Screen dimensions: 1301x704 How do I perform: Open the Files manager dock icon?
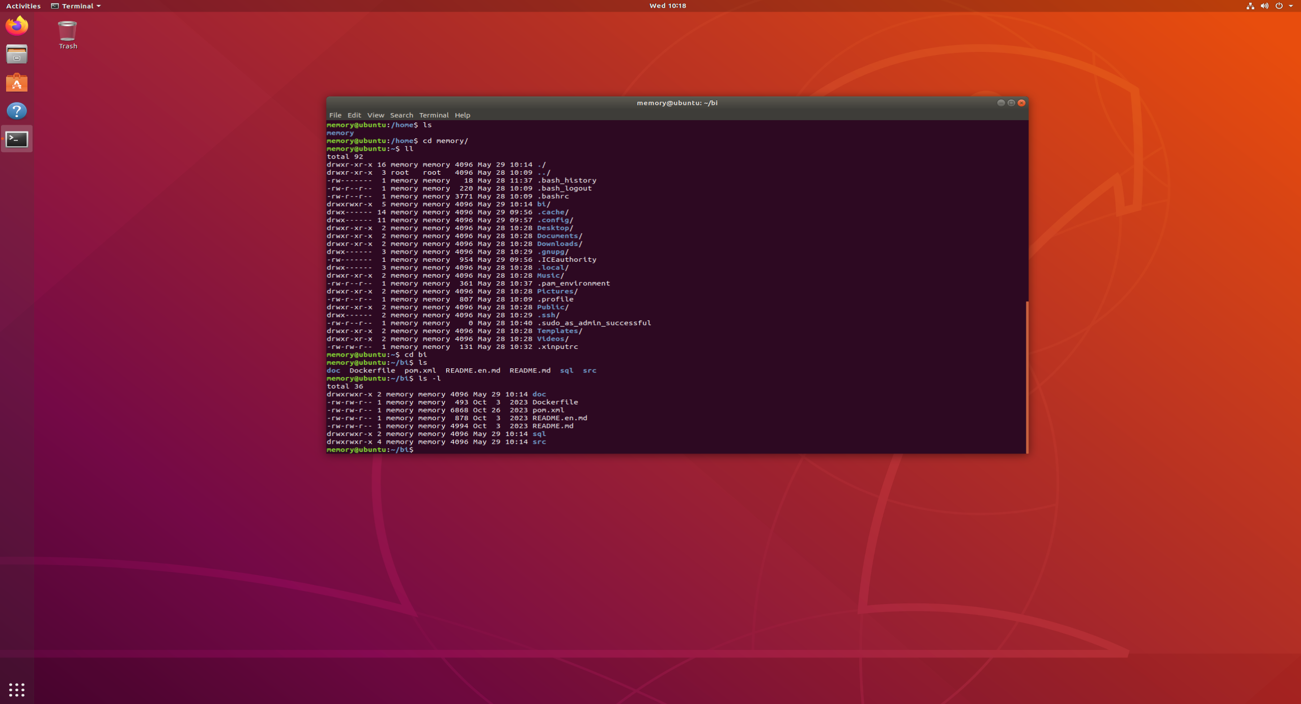click(x=17, y=55)
